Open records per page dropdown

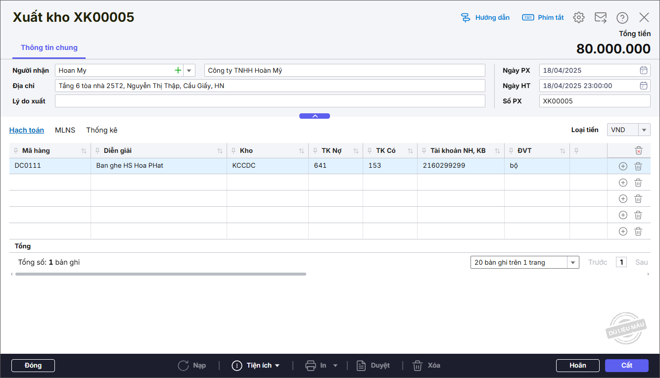[x=573, y=262]
